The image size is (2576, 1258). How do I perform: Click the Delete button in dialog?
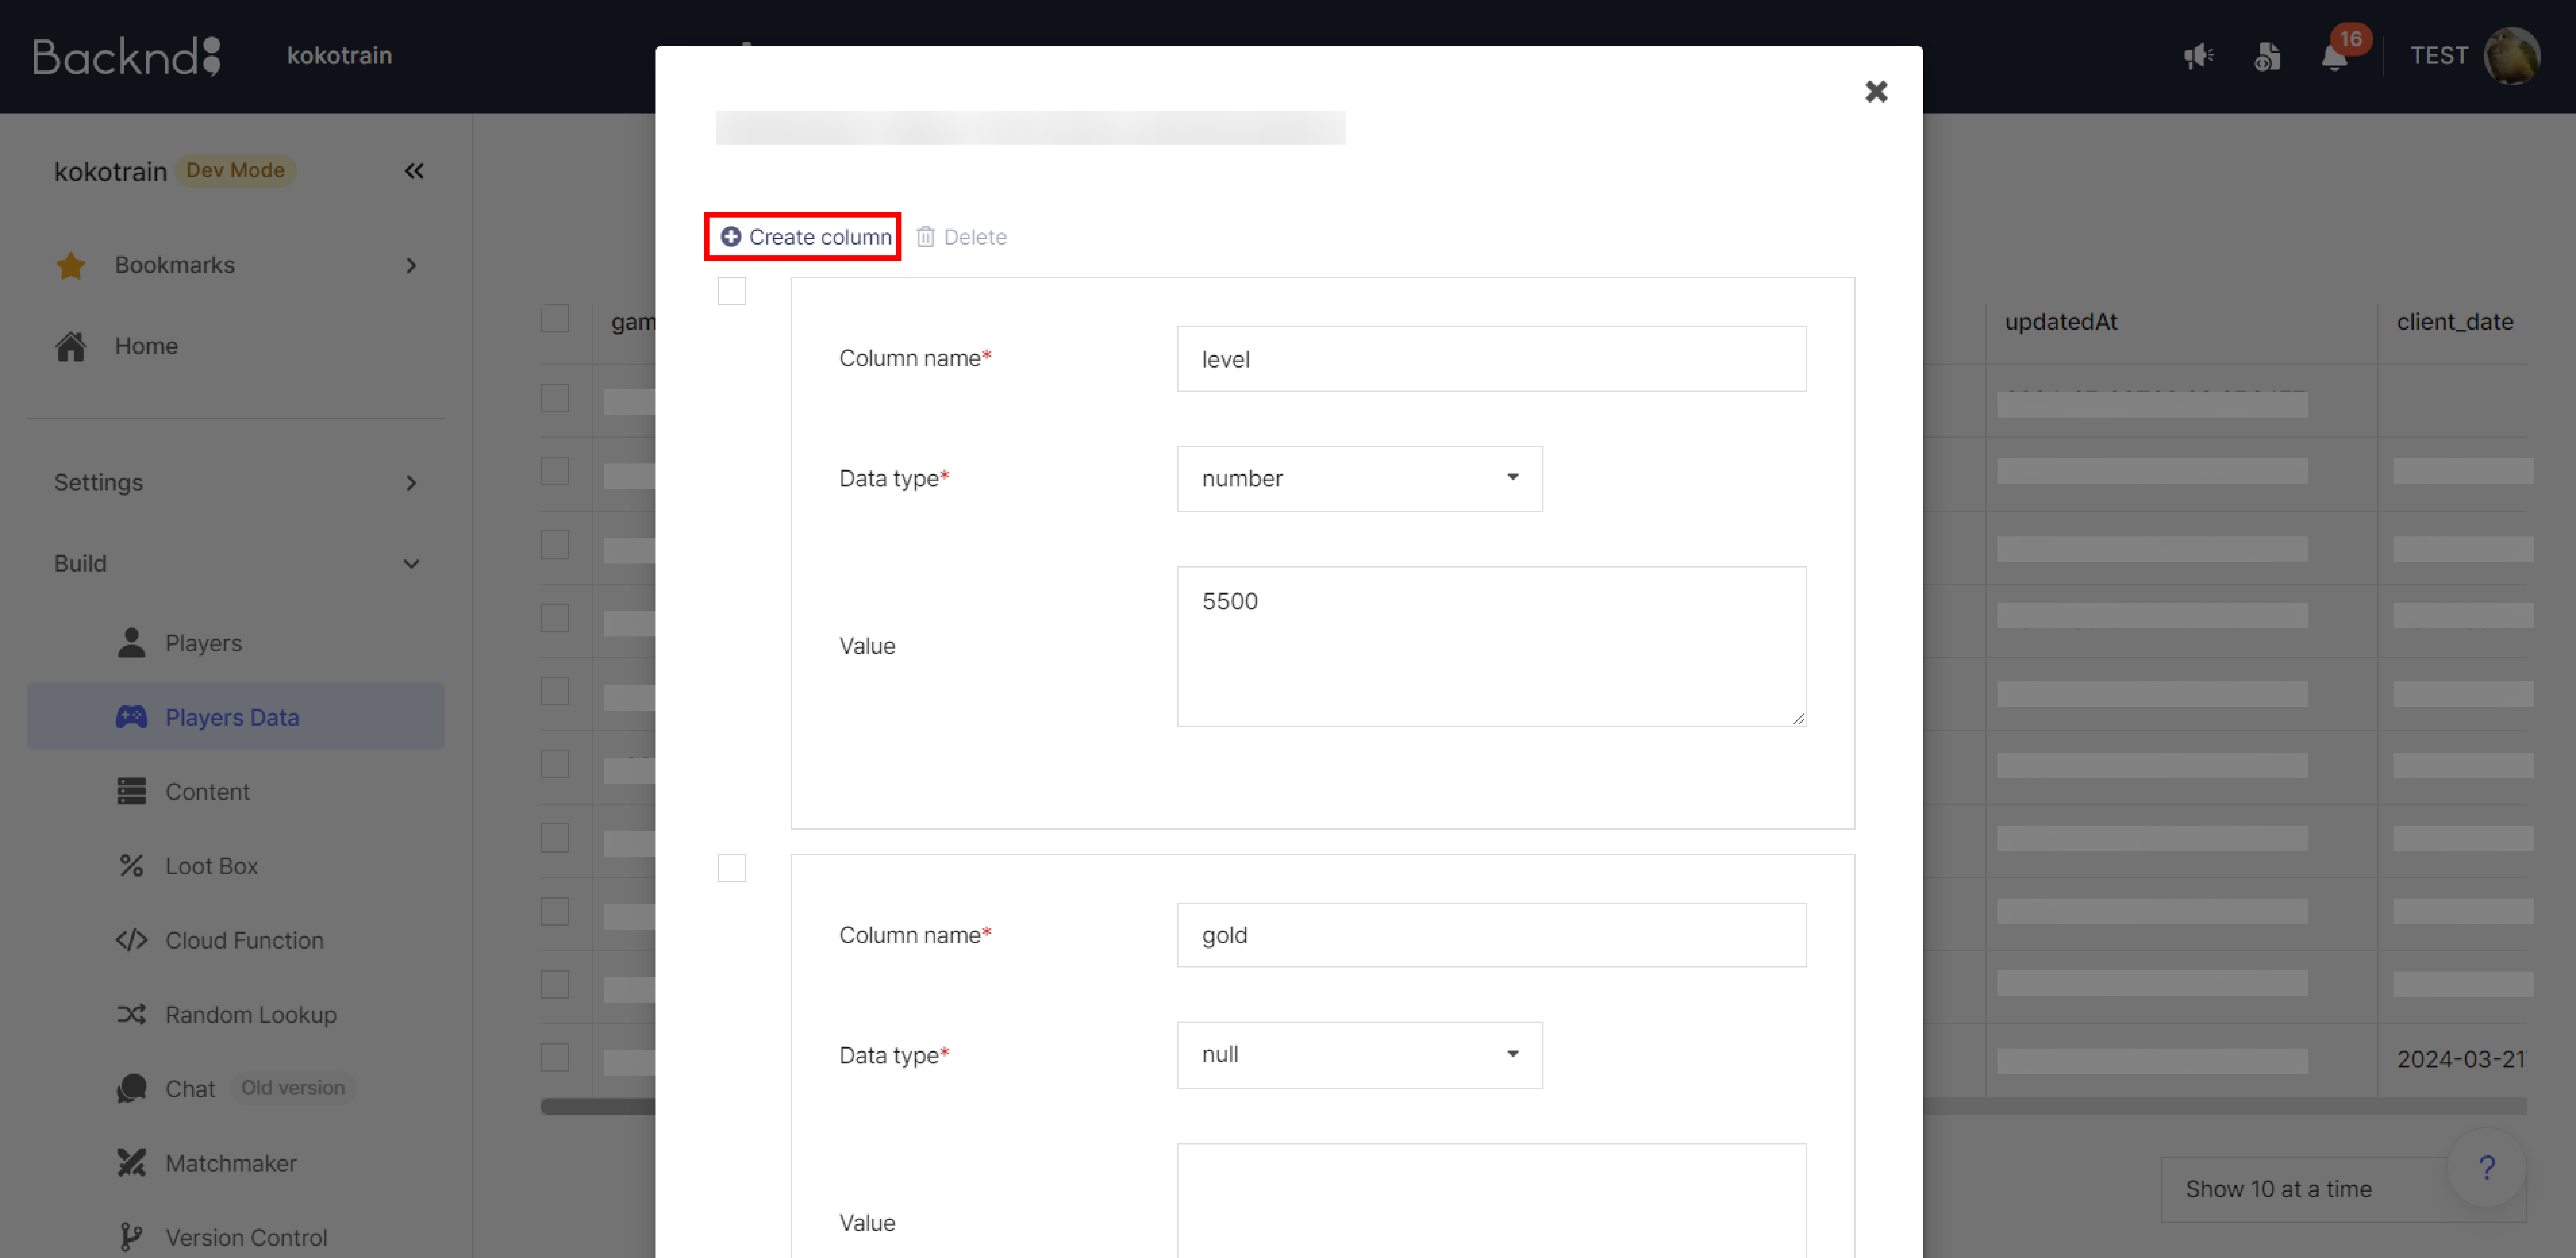(x=962, y=237)
